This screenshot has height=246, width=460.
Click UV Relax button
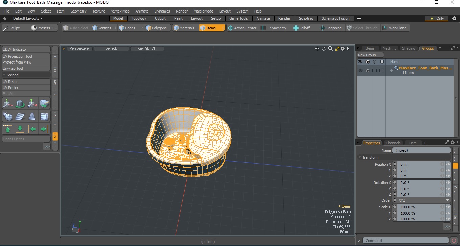click(x=26, y=82)
